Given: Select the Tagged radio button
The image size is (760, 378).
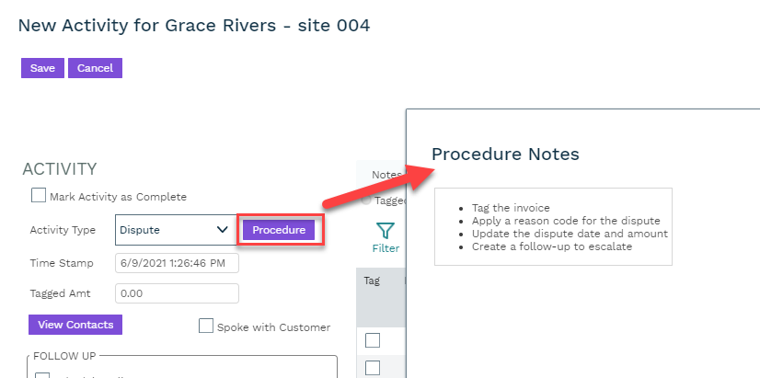Looking at the screenshot, I should tap(366, 200).
